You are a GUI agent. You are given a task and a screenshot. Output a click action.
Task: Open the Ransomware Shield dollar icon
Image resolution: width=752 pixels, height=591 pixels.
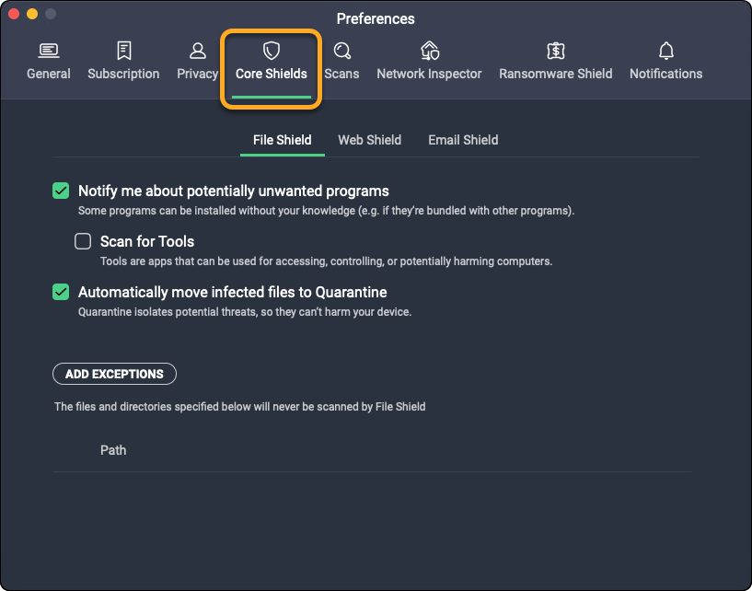point(555,50)
